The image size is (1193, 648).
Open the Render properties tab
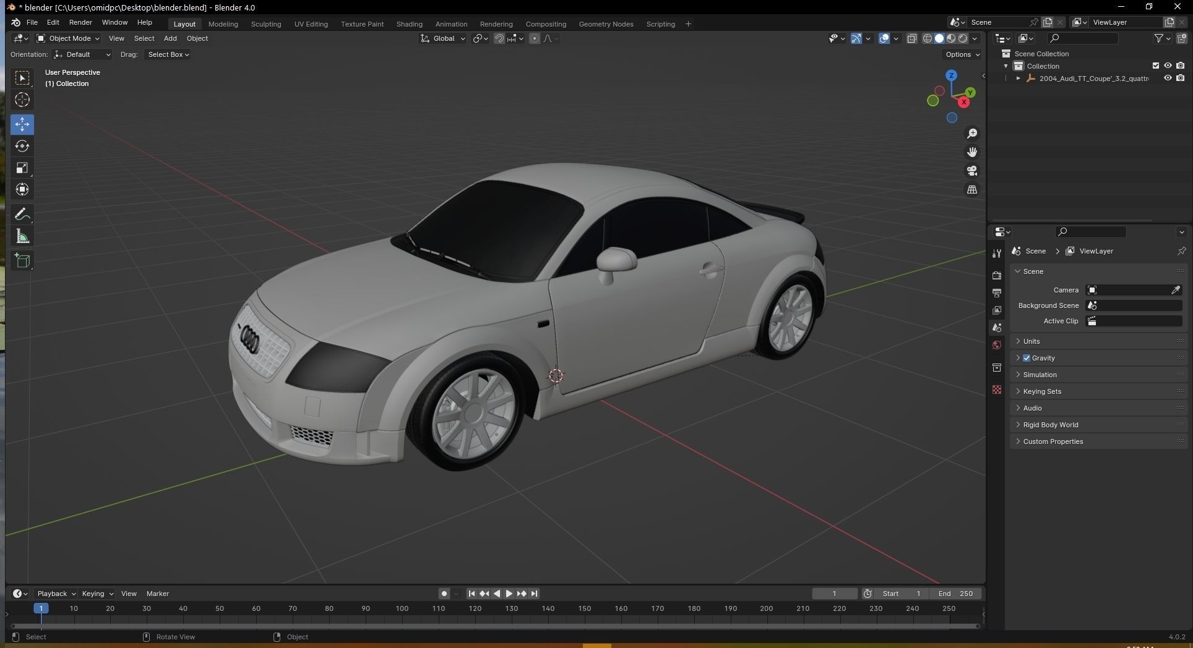click(x=996, y=275)
